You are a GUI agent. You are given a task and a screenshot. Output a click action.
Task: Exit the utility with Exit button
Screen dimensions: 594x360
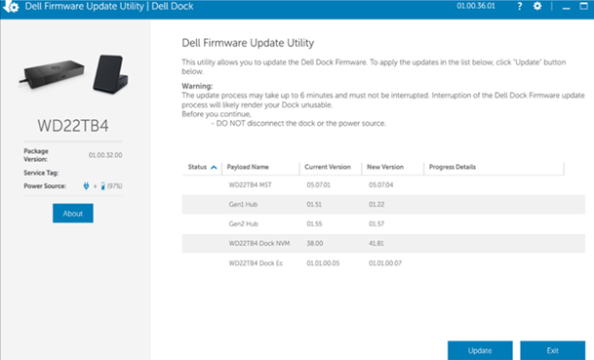coord(552,350)
